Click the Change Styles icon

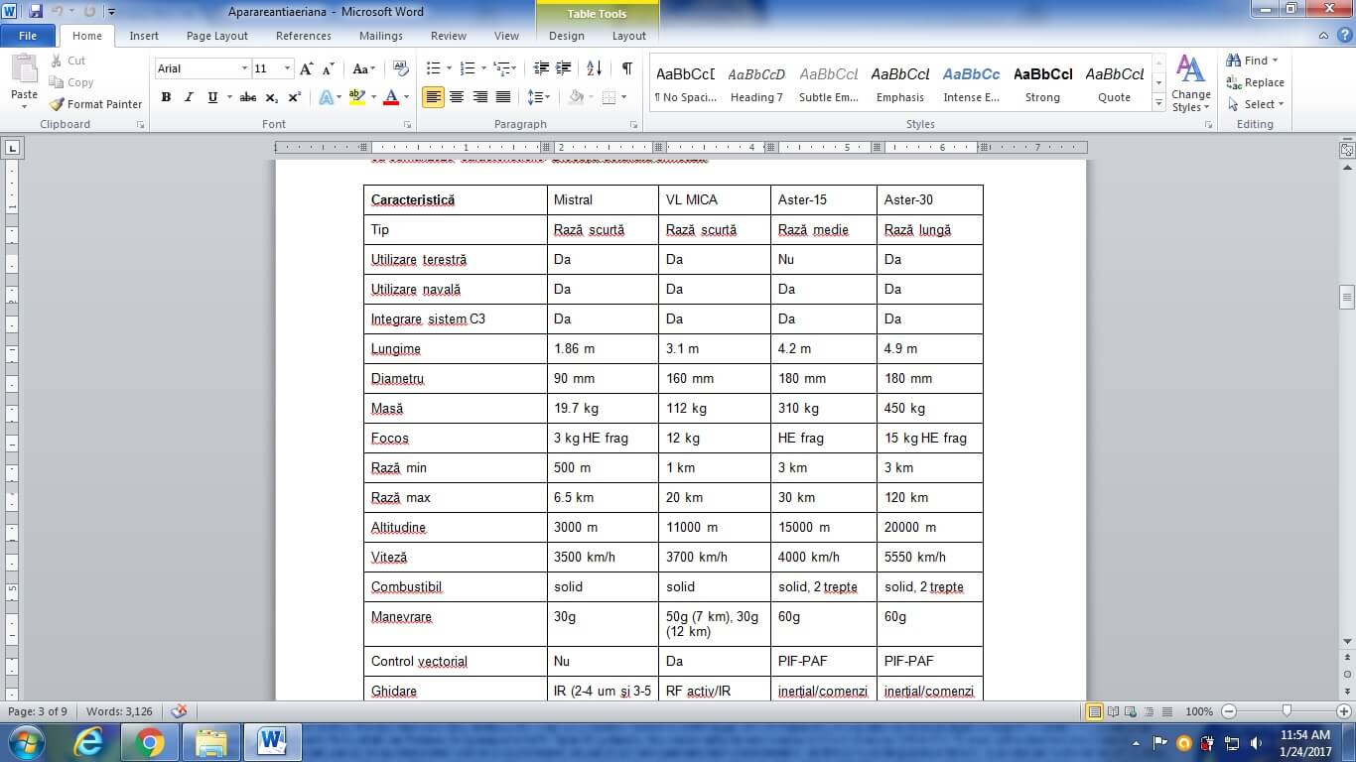point(1190,83)
